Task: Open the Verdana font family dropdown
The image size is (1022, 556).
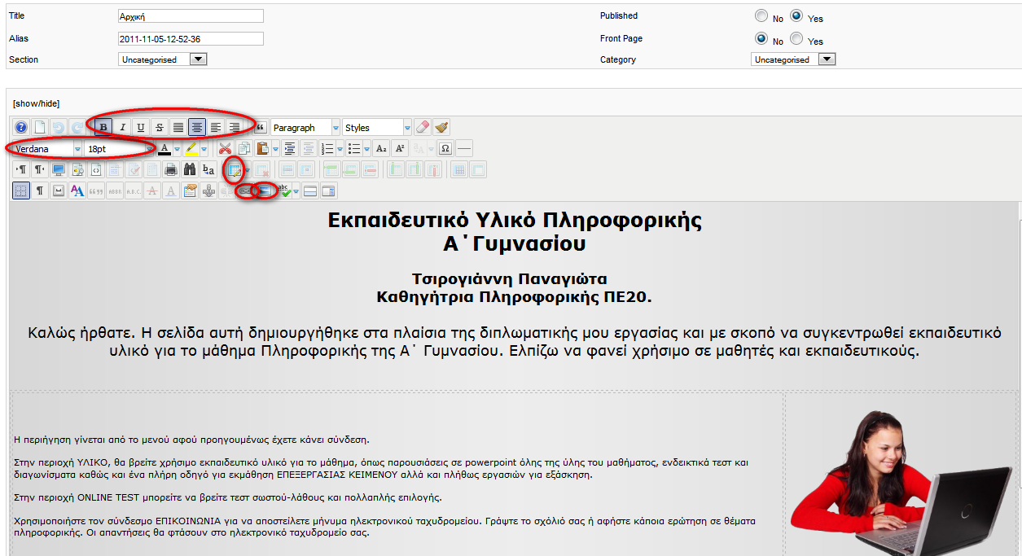Action: point(47,149)
